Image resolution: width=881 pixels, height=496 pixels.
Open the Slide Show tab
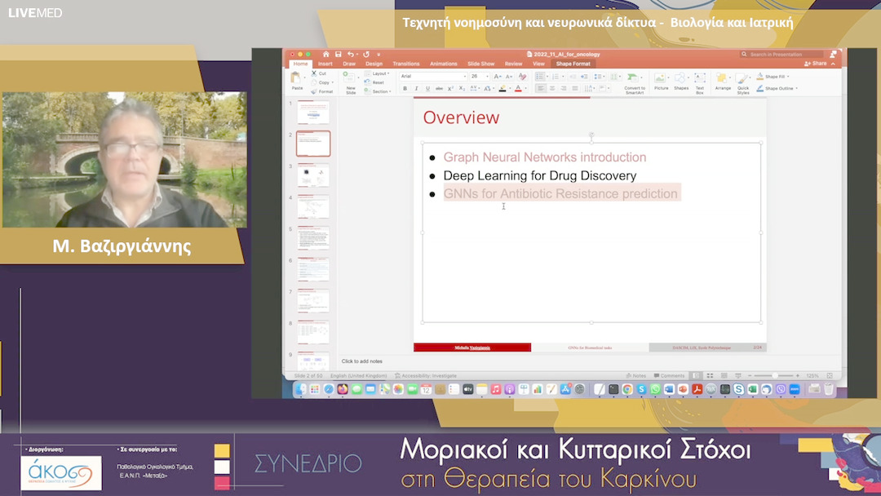point(480,64)
